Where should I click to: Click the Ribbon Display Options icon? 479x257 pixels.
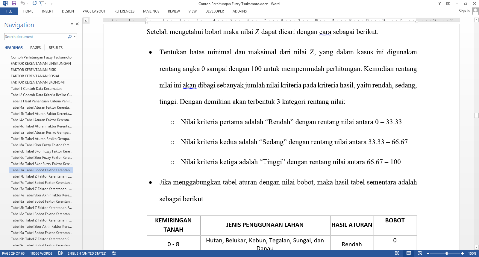point(448,3)
